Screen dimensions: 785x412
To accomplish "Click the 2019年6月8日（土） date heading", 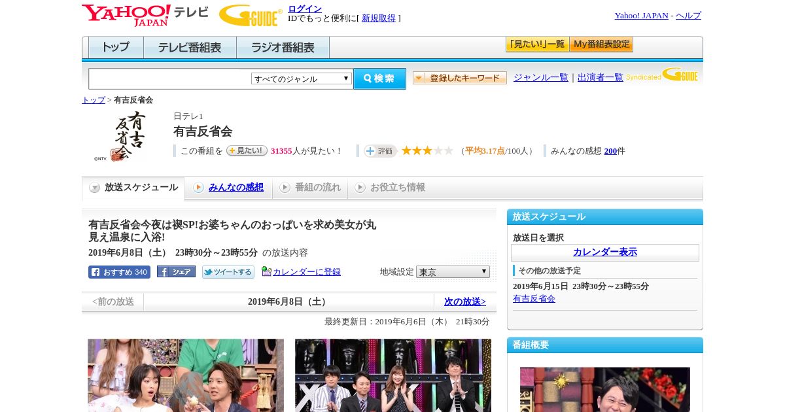I will (288, 302).
